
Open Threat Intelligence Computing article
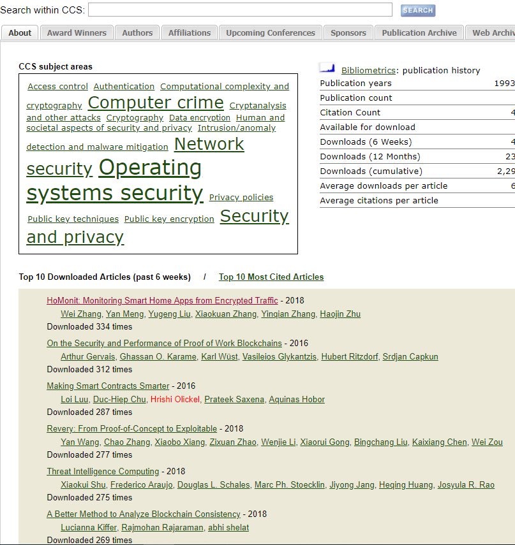[103, 471]
